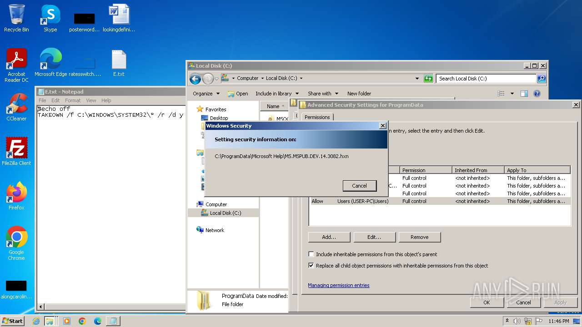Click OK in Advanced Security Settings

[x=487, y=302]
